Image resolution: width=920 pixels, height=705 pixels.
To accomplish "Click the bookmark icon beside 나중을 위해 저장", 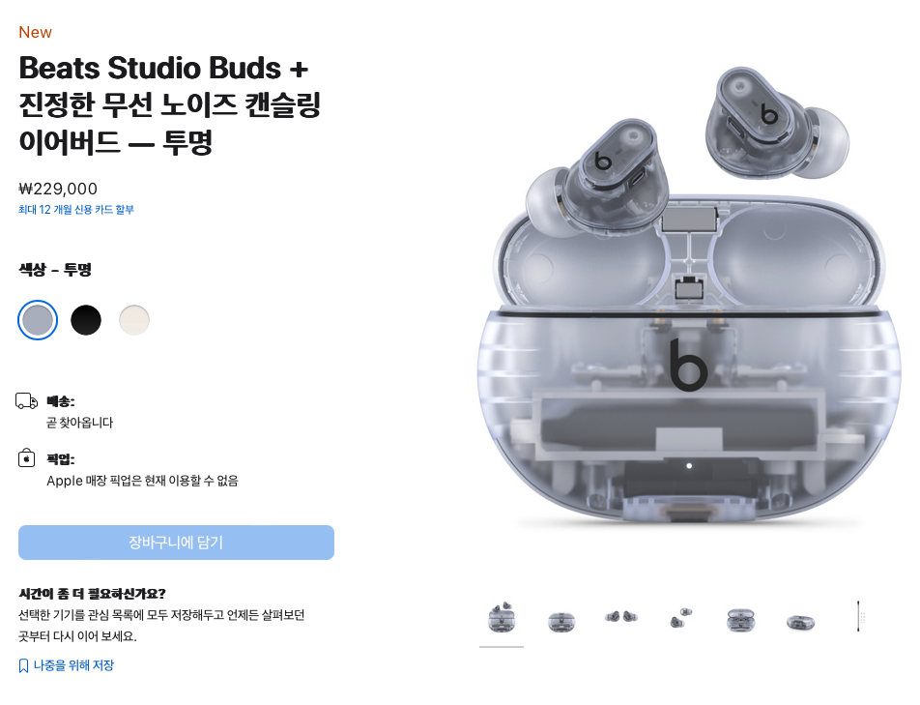I will point(23,665).
